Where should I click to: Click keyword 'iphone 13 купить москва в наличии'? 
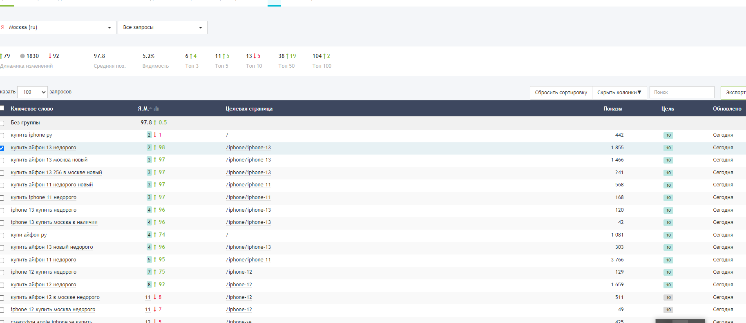tap(54, 222)
